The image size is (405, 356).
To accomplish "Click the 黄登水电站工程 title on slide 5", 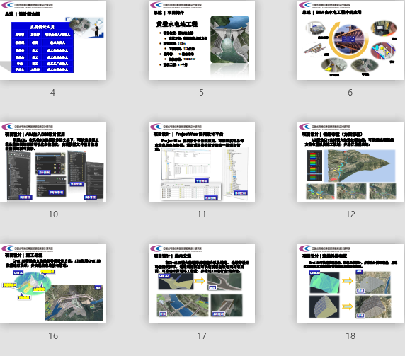I will pos(177,24).
